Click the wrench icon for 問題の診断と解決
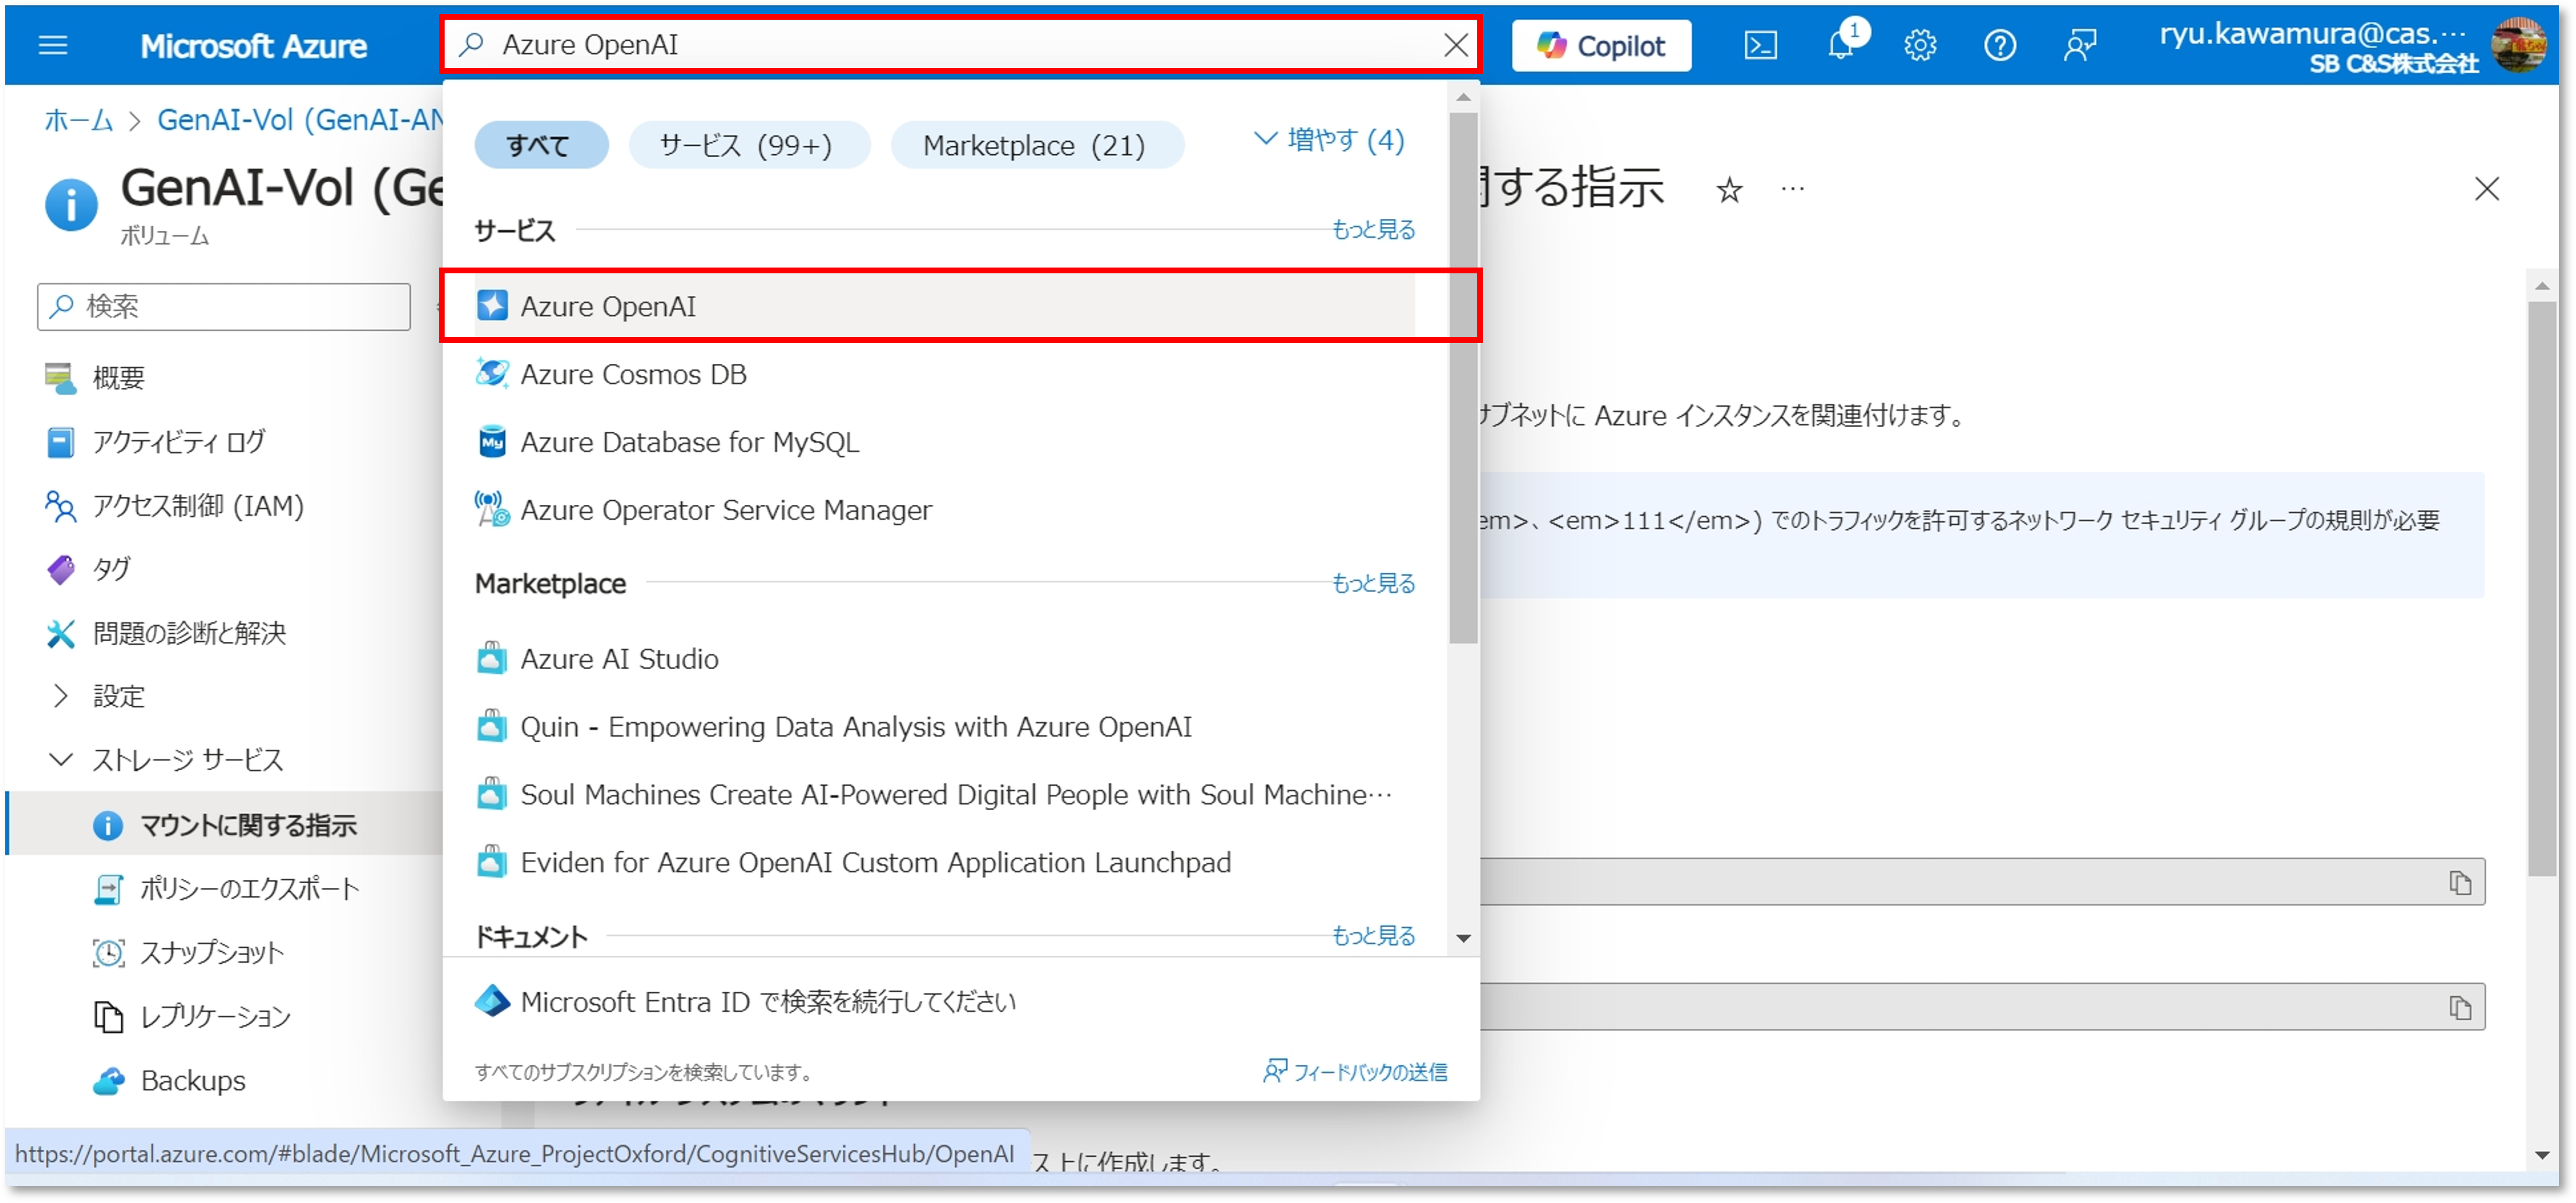 (x=60, y=633)
